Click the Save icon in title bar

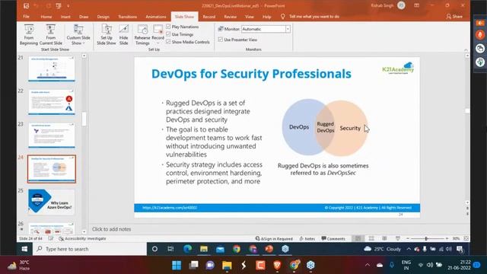[27, 5]
